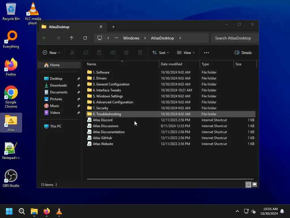
Task: Open Documents in navigation pane
Action: [59, 92]
